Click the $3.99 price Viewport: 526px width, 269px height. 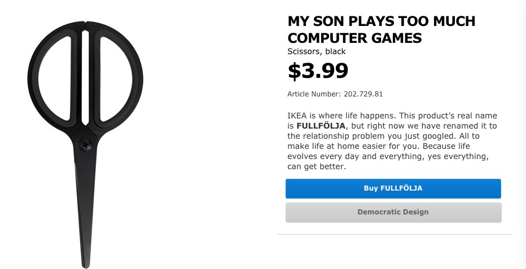(x=318, y=71)
